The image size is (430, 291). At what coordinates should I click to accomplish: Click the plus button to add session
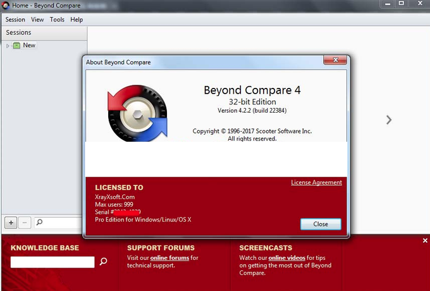coord(11,223)
